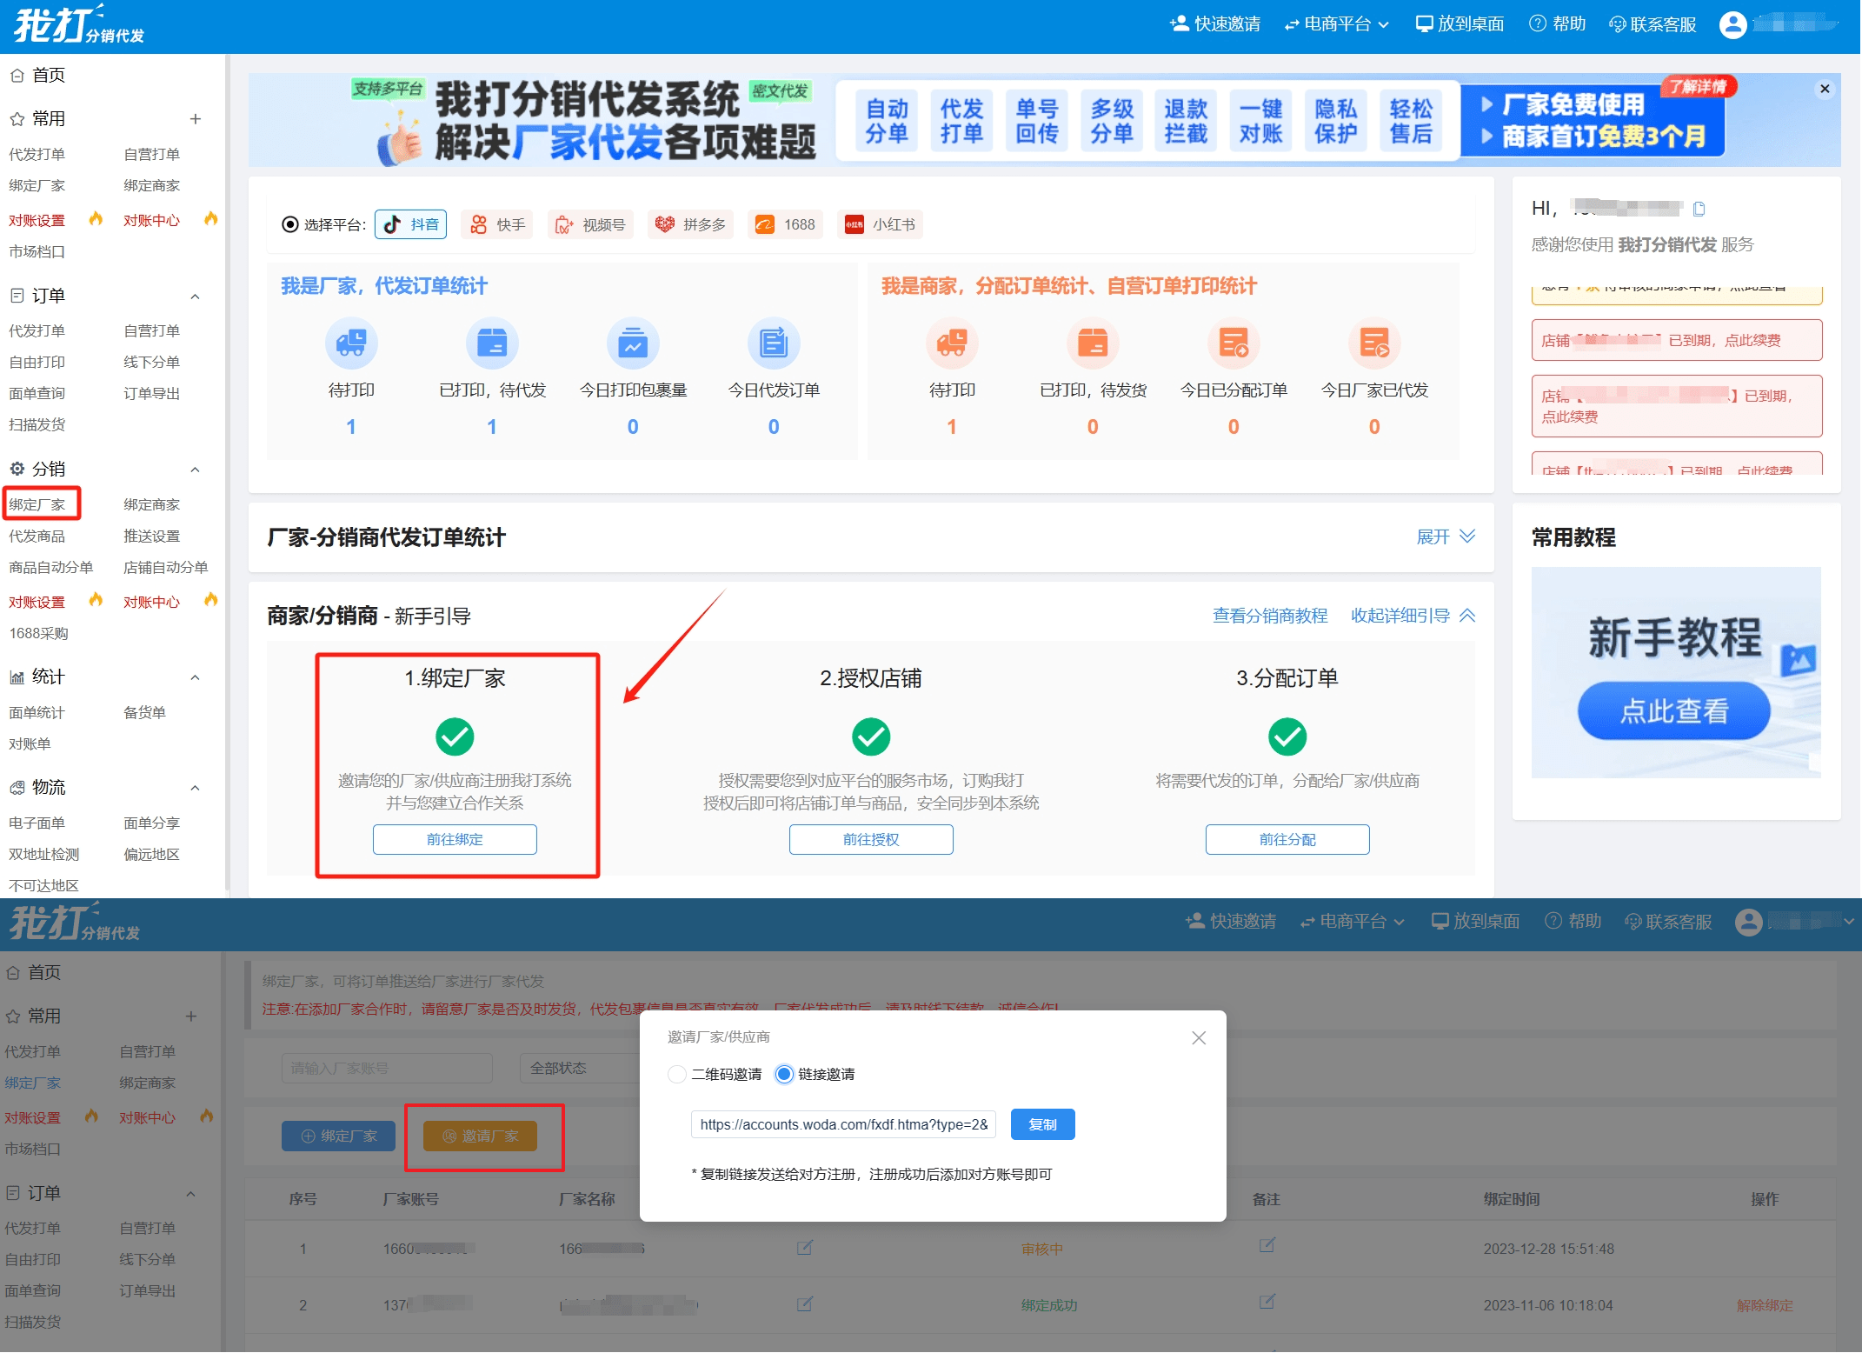The width and height of the screenshot is (1862, 1353).
Task: Open 绑定厂家 under the 分销 section
Action: 37,504
